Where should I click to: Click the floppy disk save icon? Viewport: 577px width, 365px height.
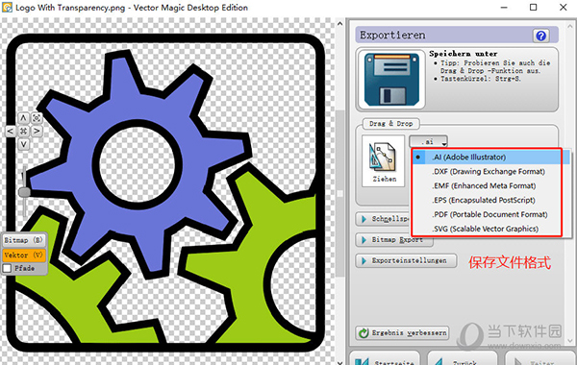pos(391,79)
